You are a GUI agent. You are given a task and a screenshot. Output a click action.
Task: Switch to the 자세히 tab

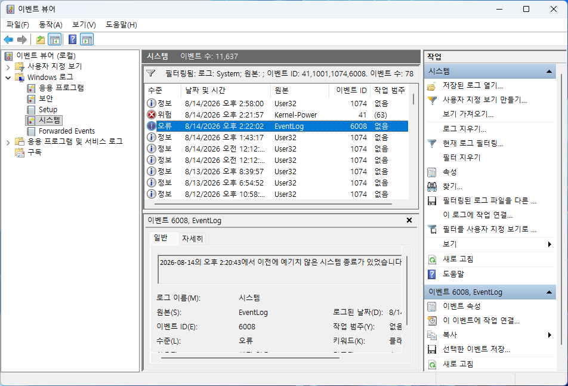coord(192,239)
